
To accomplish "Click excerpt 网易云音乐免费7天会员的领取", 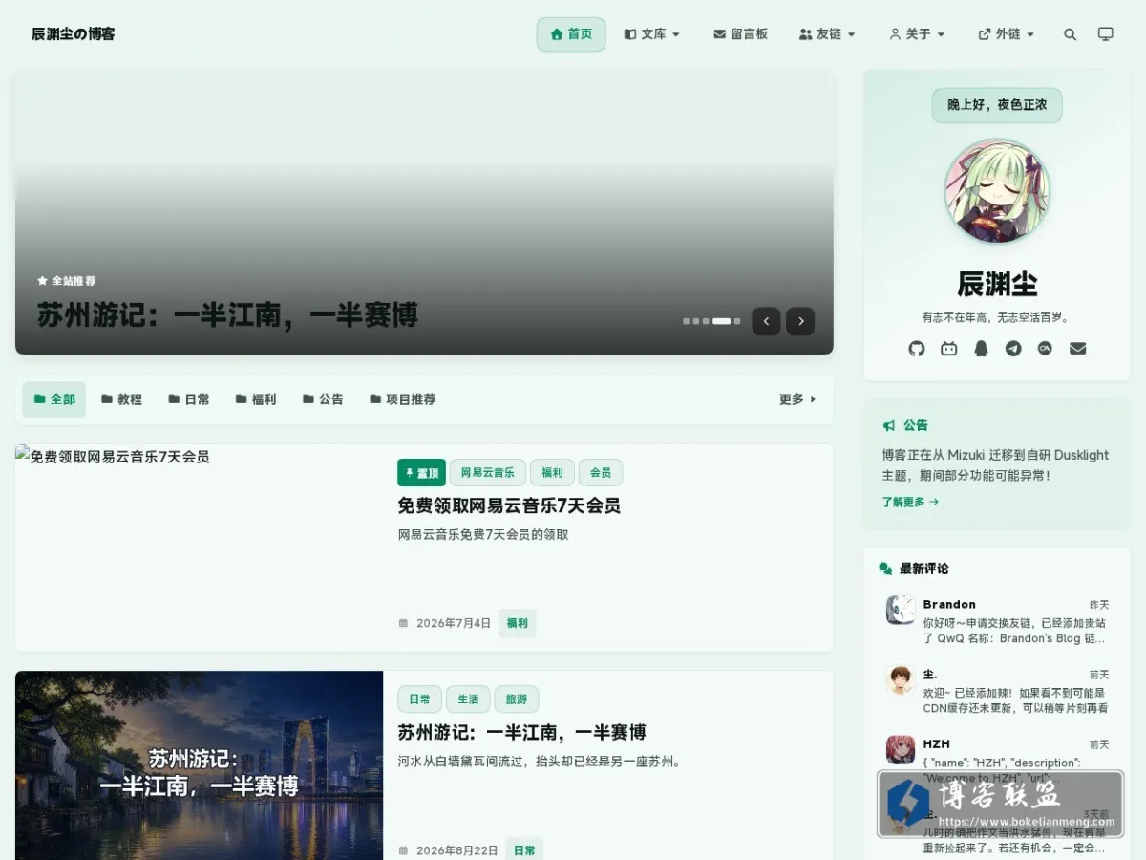I will pos(483,535).
